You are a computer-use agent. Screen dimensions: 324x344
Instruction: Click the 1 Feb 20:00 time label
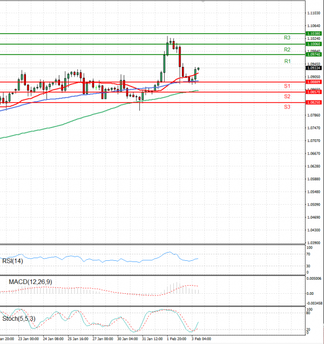[177, 339]
